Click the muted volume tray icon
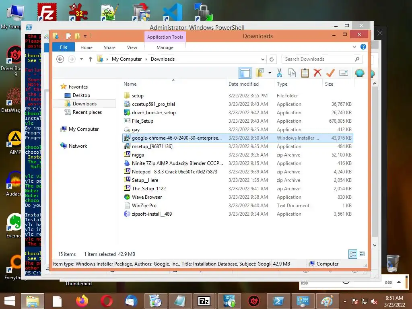 [374, 301]
